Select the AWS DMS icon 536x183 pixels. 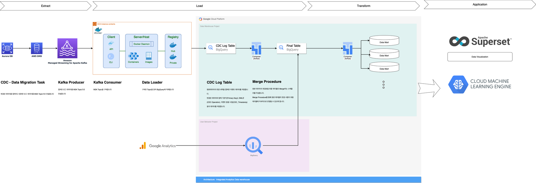point(37,48)
